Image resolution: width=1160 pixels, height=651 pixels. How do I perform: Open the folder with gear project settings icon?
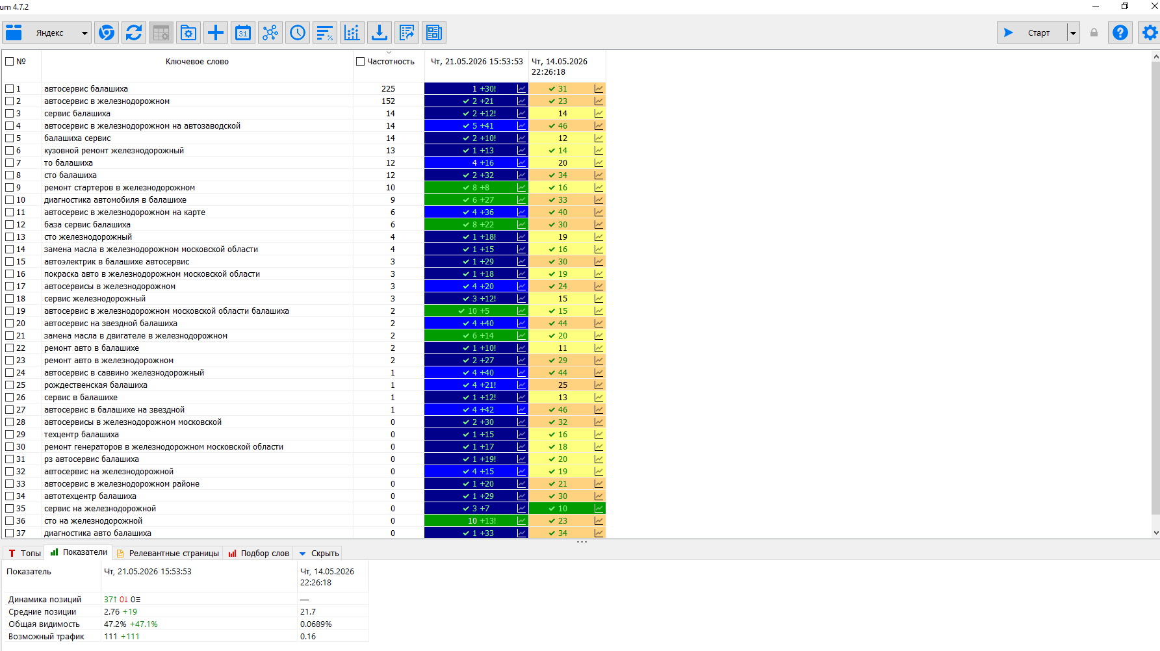pos(188,32)
